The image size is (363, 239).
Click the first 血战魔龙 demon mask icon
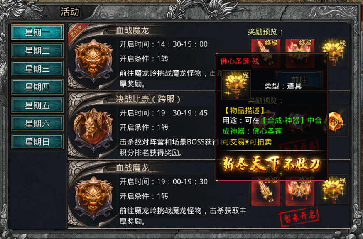tap(93, 61)
